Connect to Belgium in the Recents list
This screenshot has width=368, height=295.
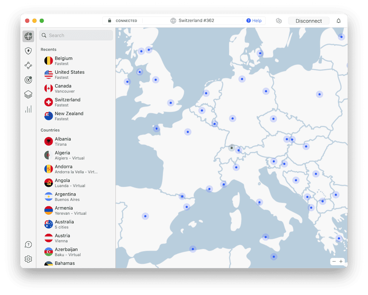tap(76, 61)
